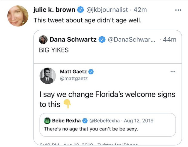Image resolution: width=188 pixels, height=147 pixels.
Task: Click Dana Schwartz's verified checkmark badge
Action: [x=102, y=39]
